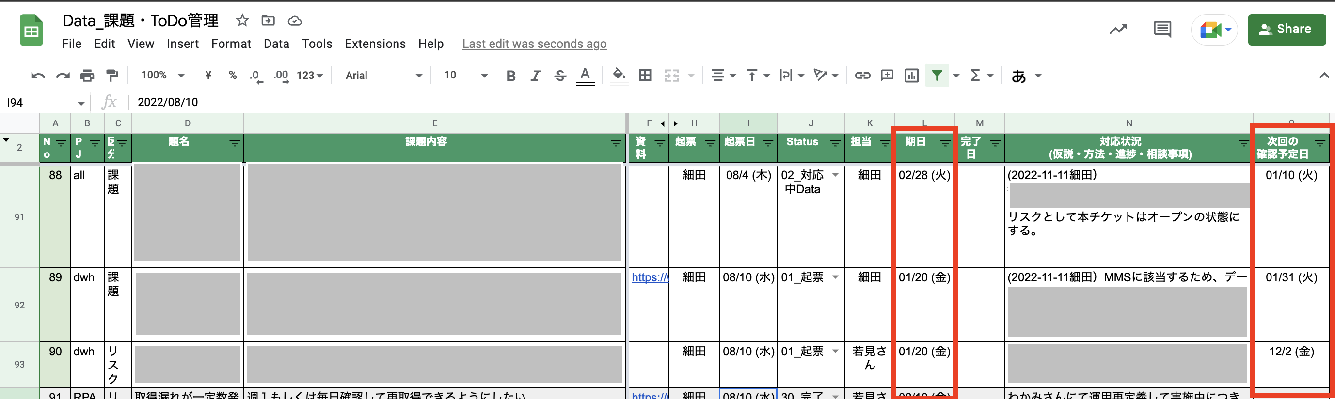1335x399 pixels.
Task: Open the Help menu
Action: click(430, 44)
